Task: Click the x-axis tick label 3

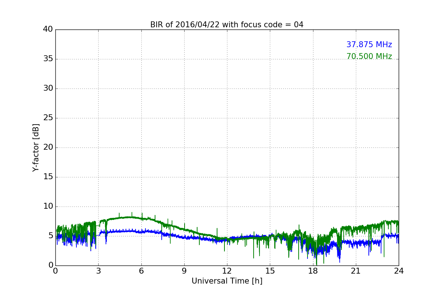Action: [x=98, y=271]
